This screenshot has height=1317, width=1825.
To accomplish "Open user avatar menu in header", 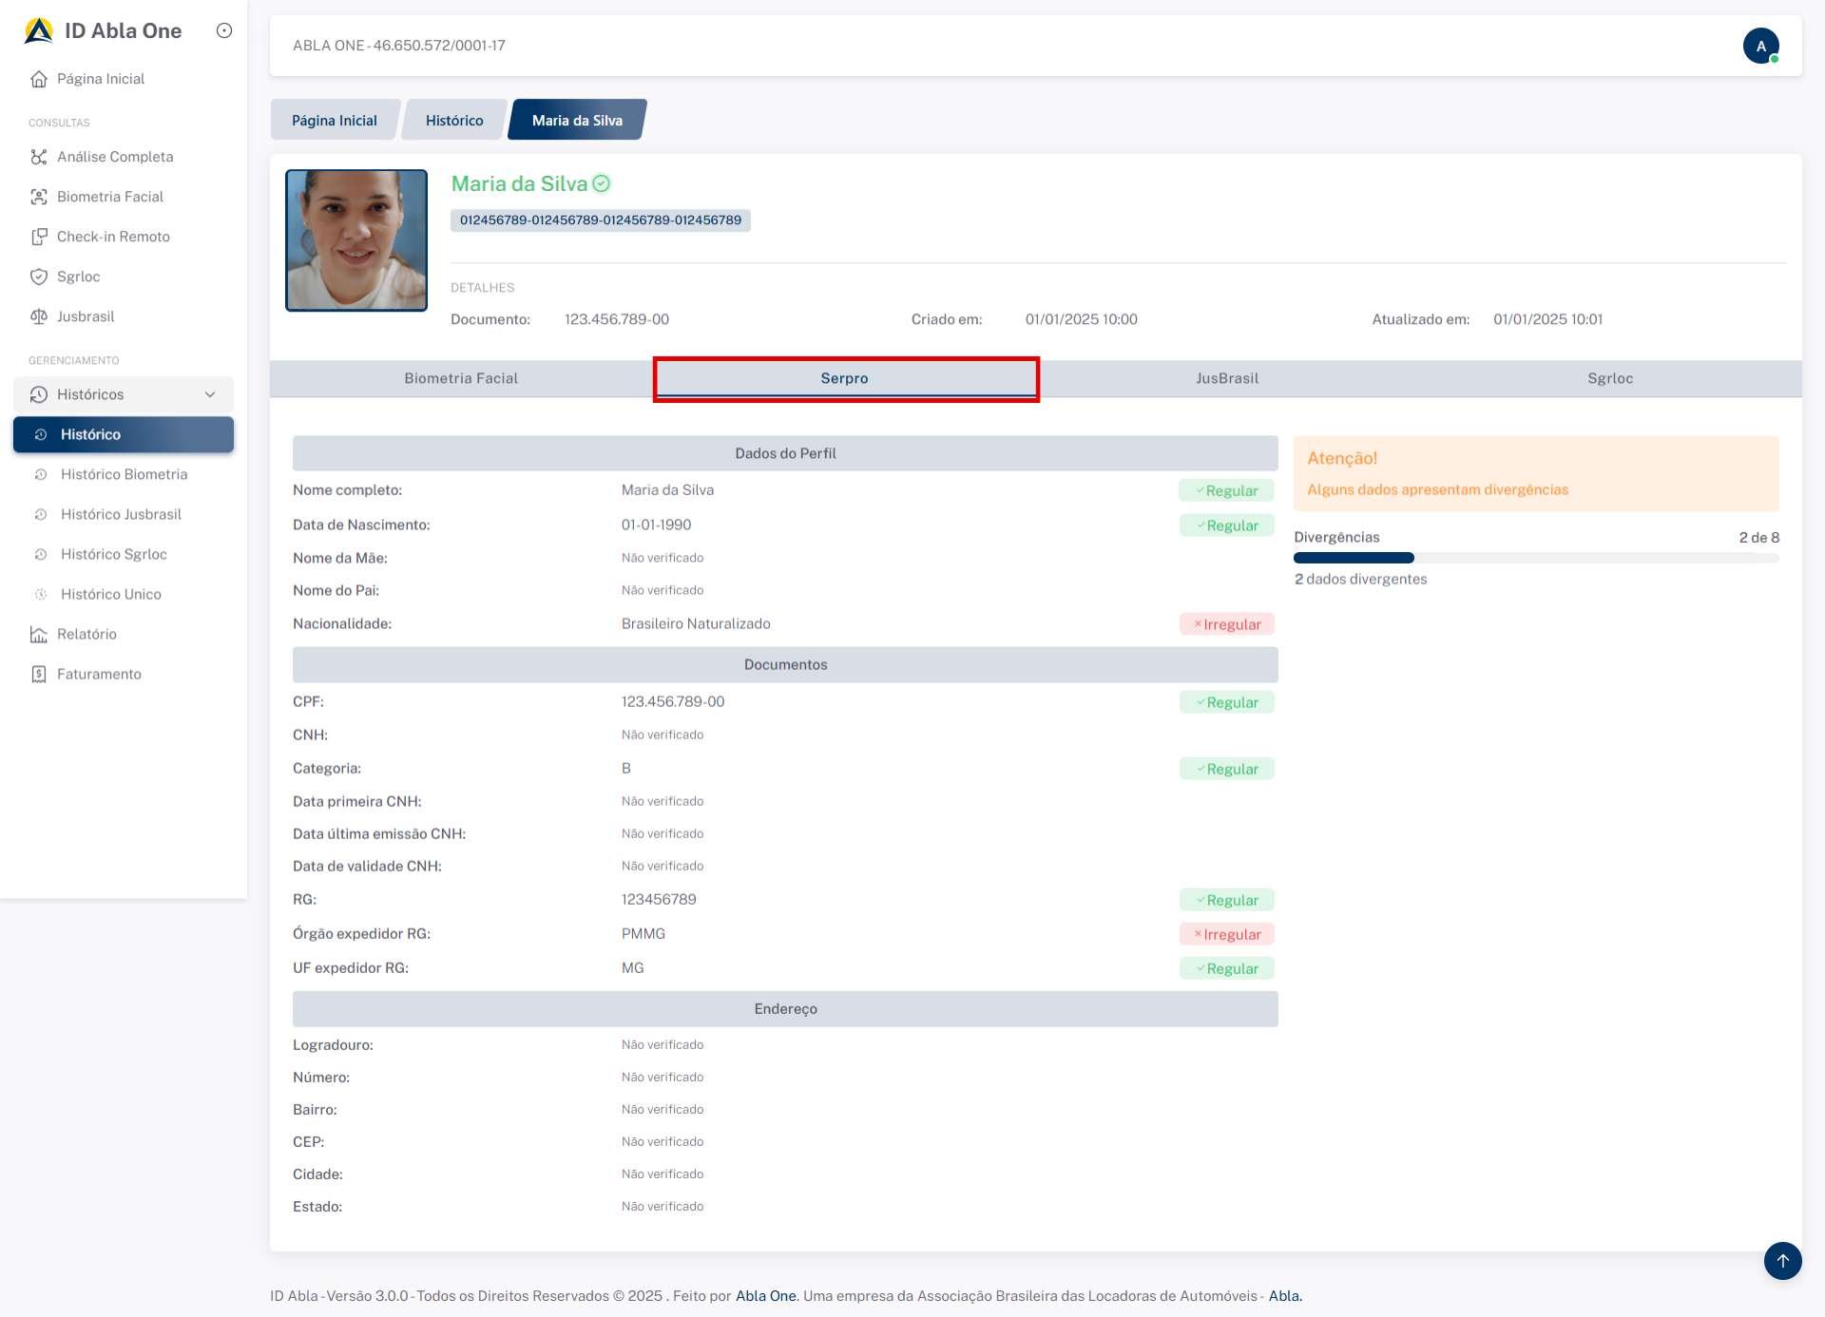I will pos(1760,46).
